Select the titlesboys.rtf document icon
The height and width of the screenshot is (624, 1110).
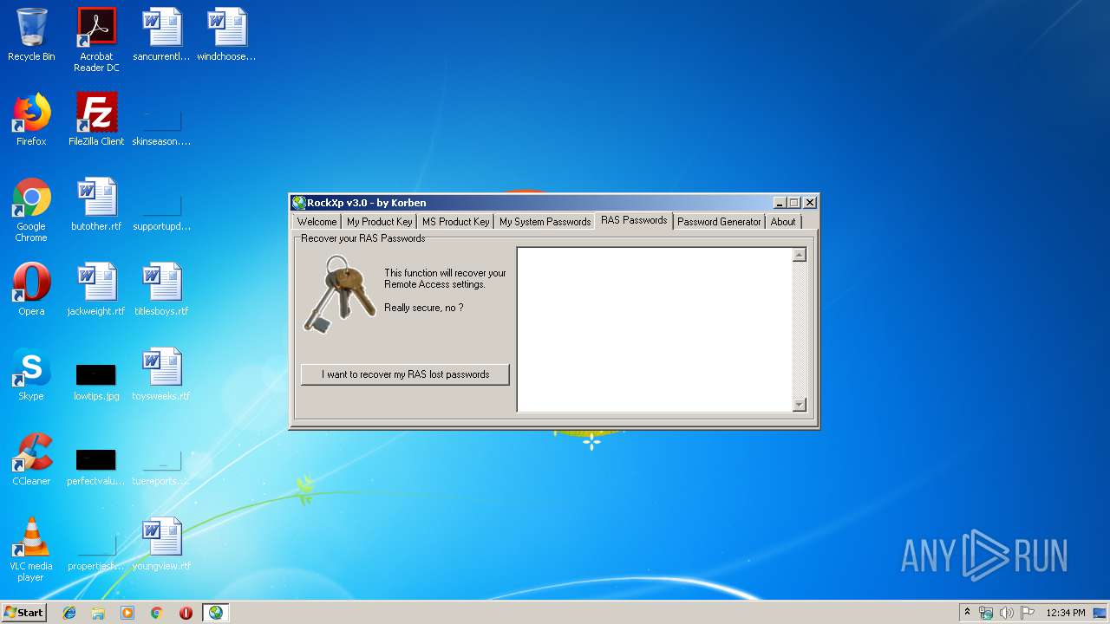[161, 289]
